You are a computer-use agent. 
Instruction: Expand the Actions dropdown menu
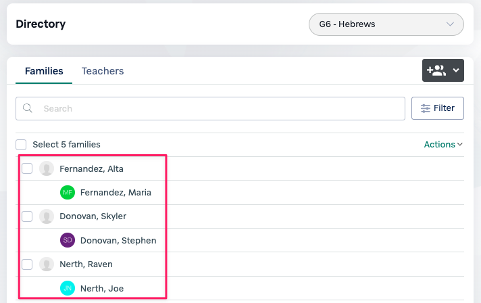tap(443, 144)
